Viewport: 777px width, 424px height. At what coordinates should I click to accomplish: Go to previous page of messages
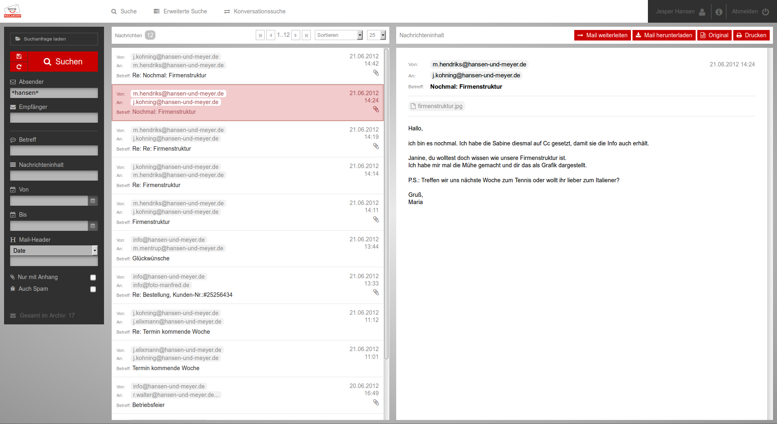tap(271, 35)
